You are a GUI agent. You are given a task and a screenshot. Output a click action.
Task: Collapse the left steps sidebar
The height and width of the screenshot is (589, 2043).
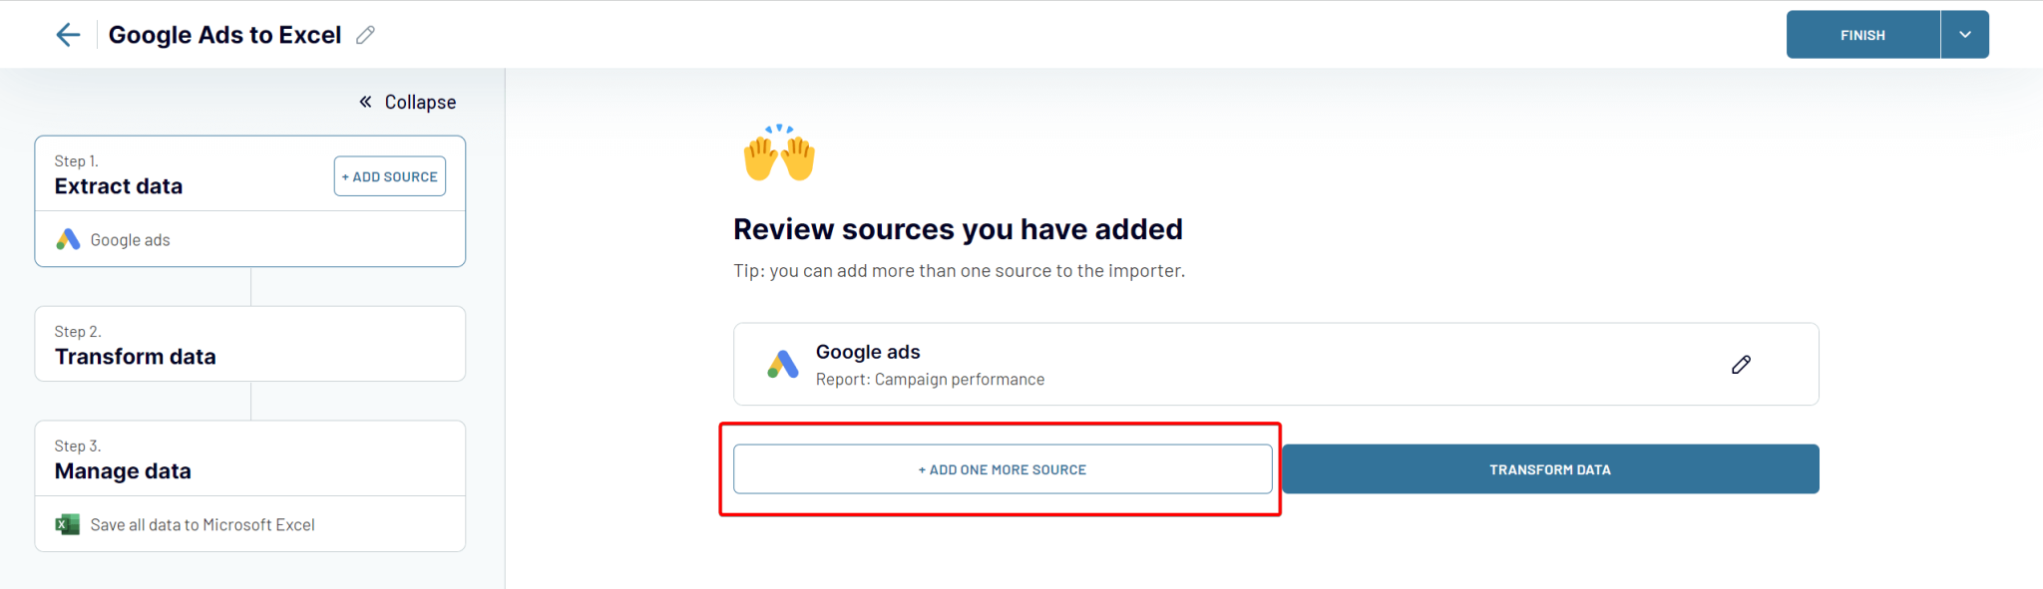click(x=407, y=102)
